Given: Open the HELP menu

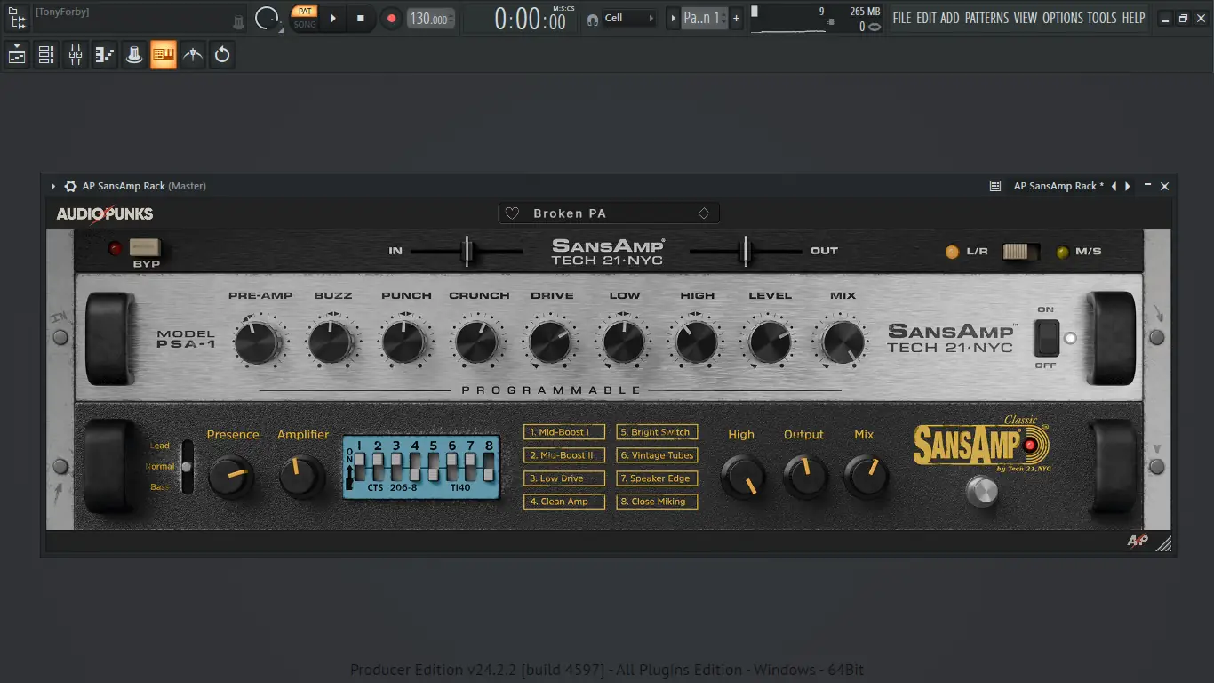Looking at the screenshot, I should (1133, 18).
